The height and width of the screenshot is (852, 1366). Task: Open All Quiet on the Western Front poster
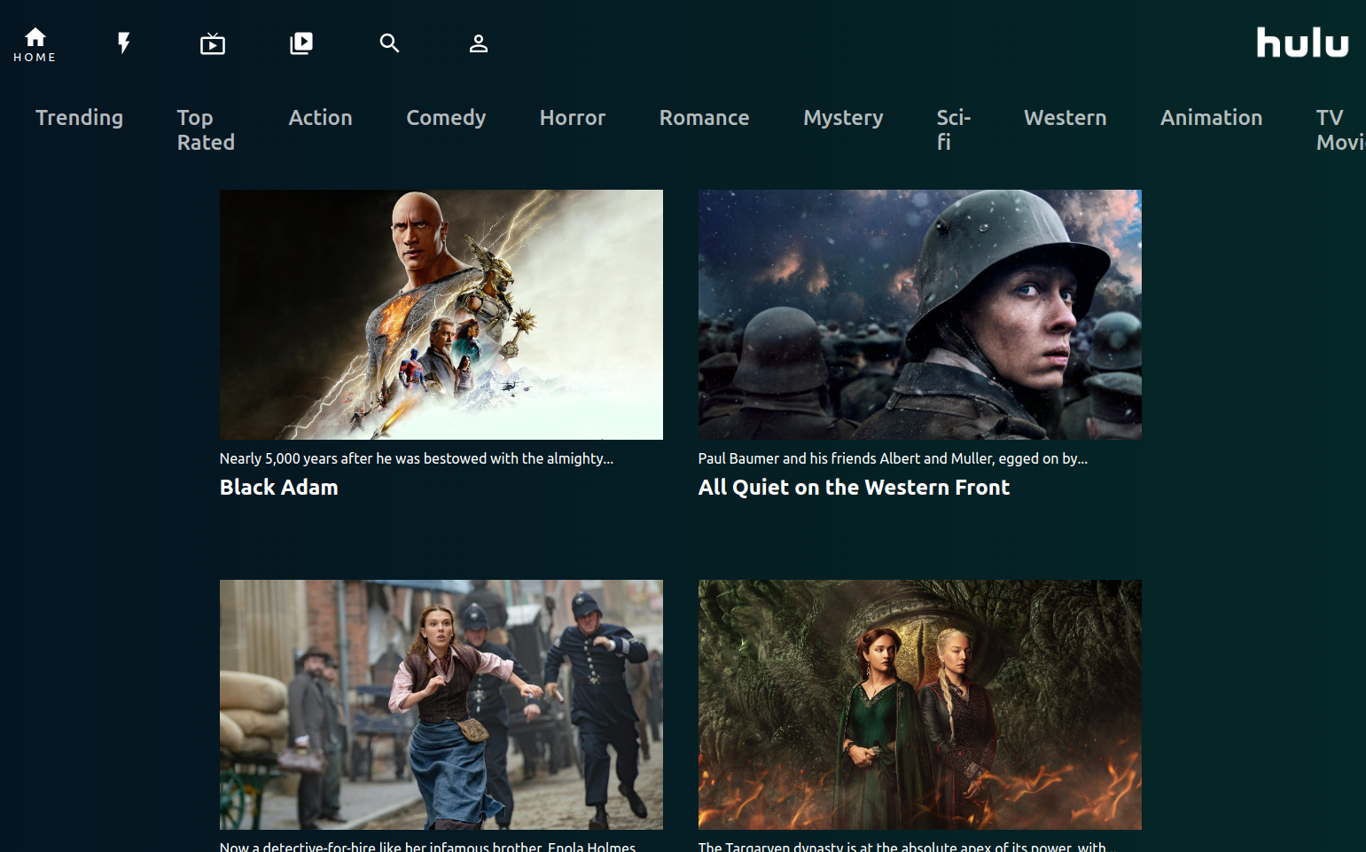[x=920, y=315]
